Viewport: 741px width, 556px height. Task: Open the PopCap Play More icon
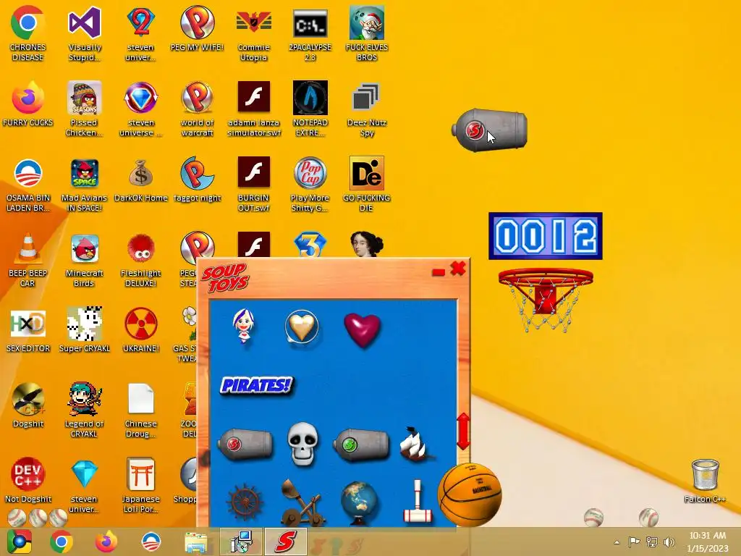point(310,185)
